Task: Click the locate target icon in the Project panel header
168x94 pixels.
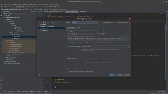Action: 32,11
